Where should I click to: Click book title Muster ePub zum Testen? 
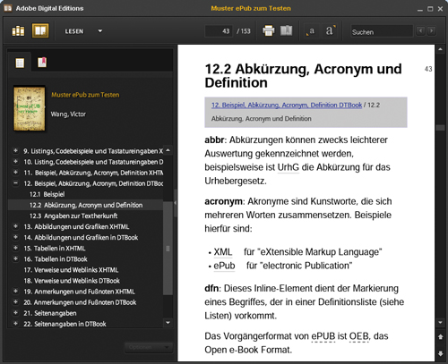85,95
